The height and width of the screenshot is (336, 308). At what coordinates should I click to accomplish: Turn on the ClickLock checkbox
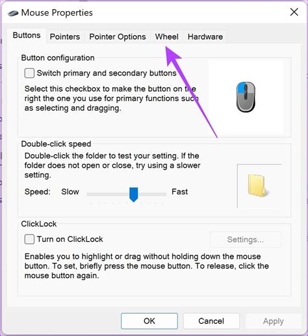pyautogui.click(x=29, y=239)
